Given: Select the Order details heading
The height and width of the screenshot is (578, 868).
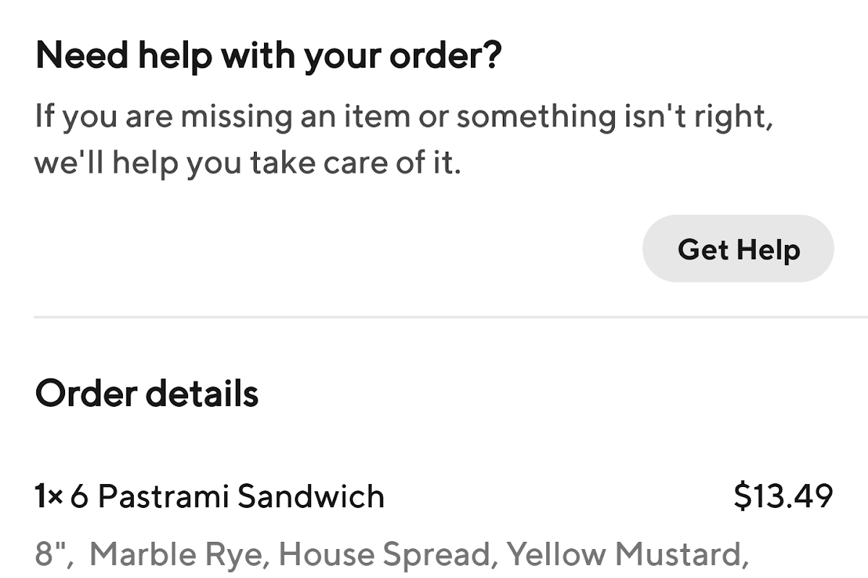Looking at the screenshot, I should tap(147, 394).
